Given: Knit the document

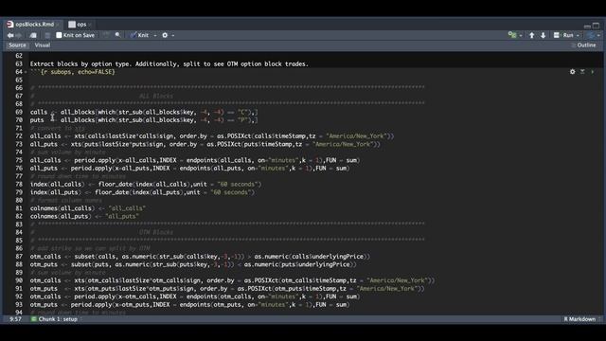Looking at the screenshot, I should (x=139, y=35).
